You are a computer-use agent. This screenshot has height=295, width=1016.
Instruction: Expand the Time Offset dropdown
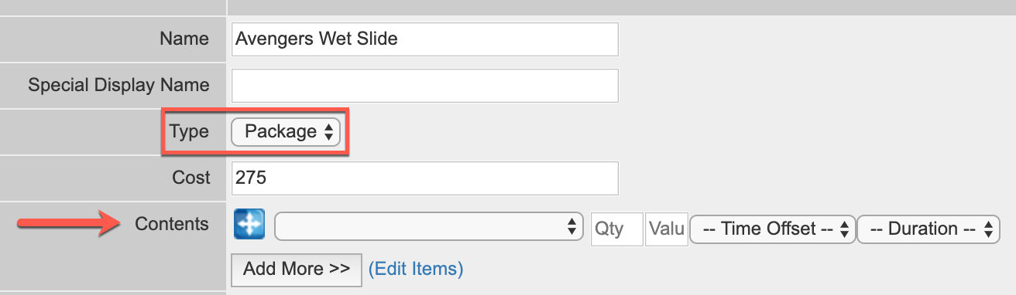pos(773,229)
